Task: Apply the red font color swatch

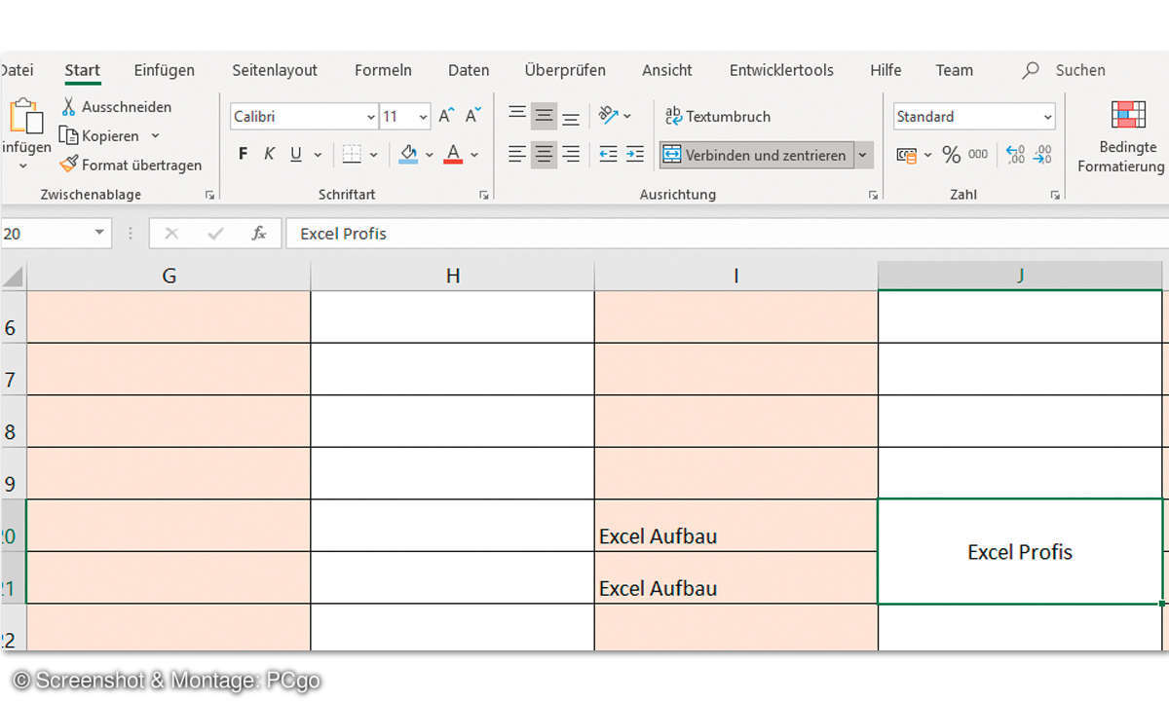Action: (453, 155)
